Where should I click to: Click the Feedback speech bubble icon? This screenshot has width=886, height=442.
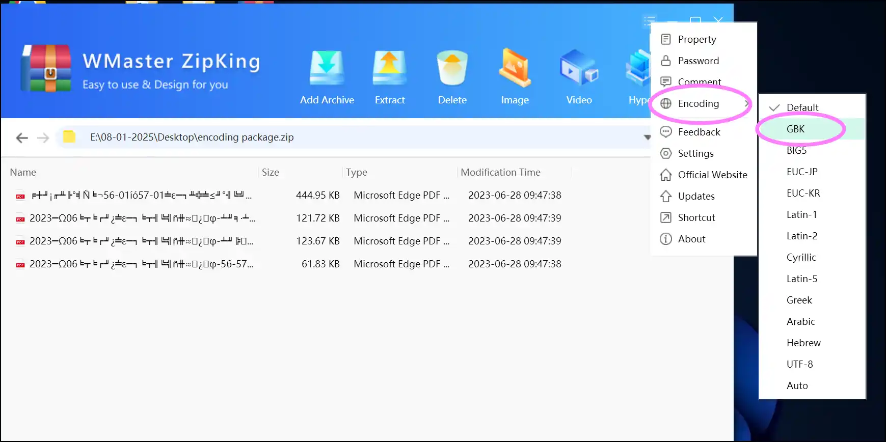(665, 132)
